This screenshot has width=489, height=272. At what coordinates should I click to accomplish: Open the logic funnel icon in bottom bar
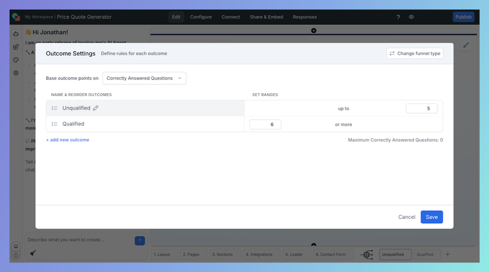coord(367,254)
